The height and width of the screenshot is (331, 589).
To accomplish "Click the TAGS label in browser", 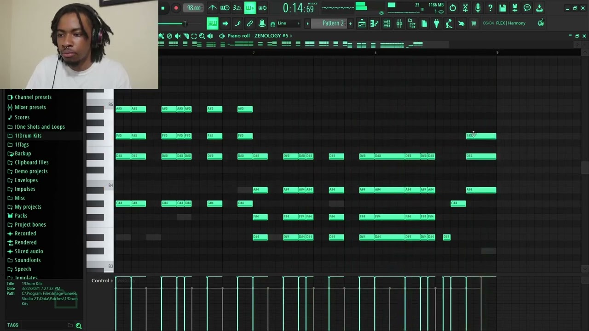I will tap(13, 325).
